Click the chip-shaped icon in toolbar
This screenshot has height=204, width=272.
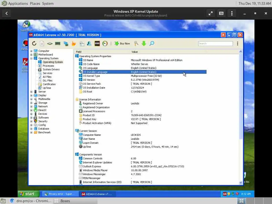pyautogui.click(x=50, y=43)
